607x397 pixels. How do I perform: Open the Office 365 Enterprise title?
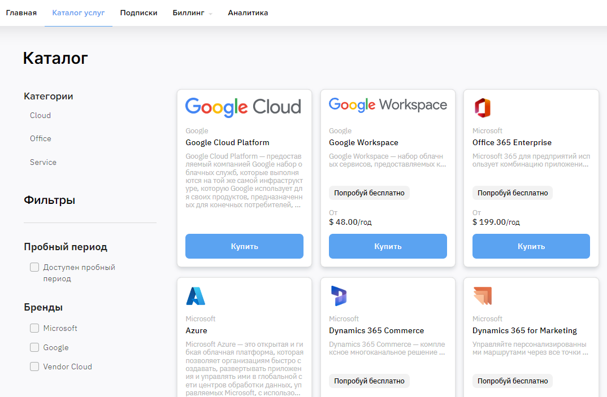pos(512,142)
